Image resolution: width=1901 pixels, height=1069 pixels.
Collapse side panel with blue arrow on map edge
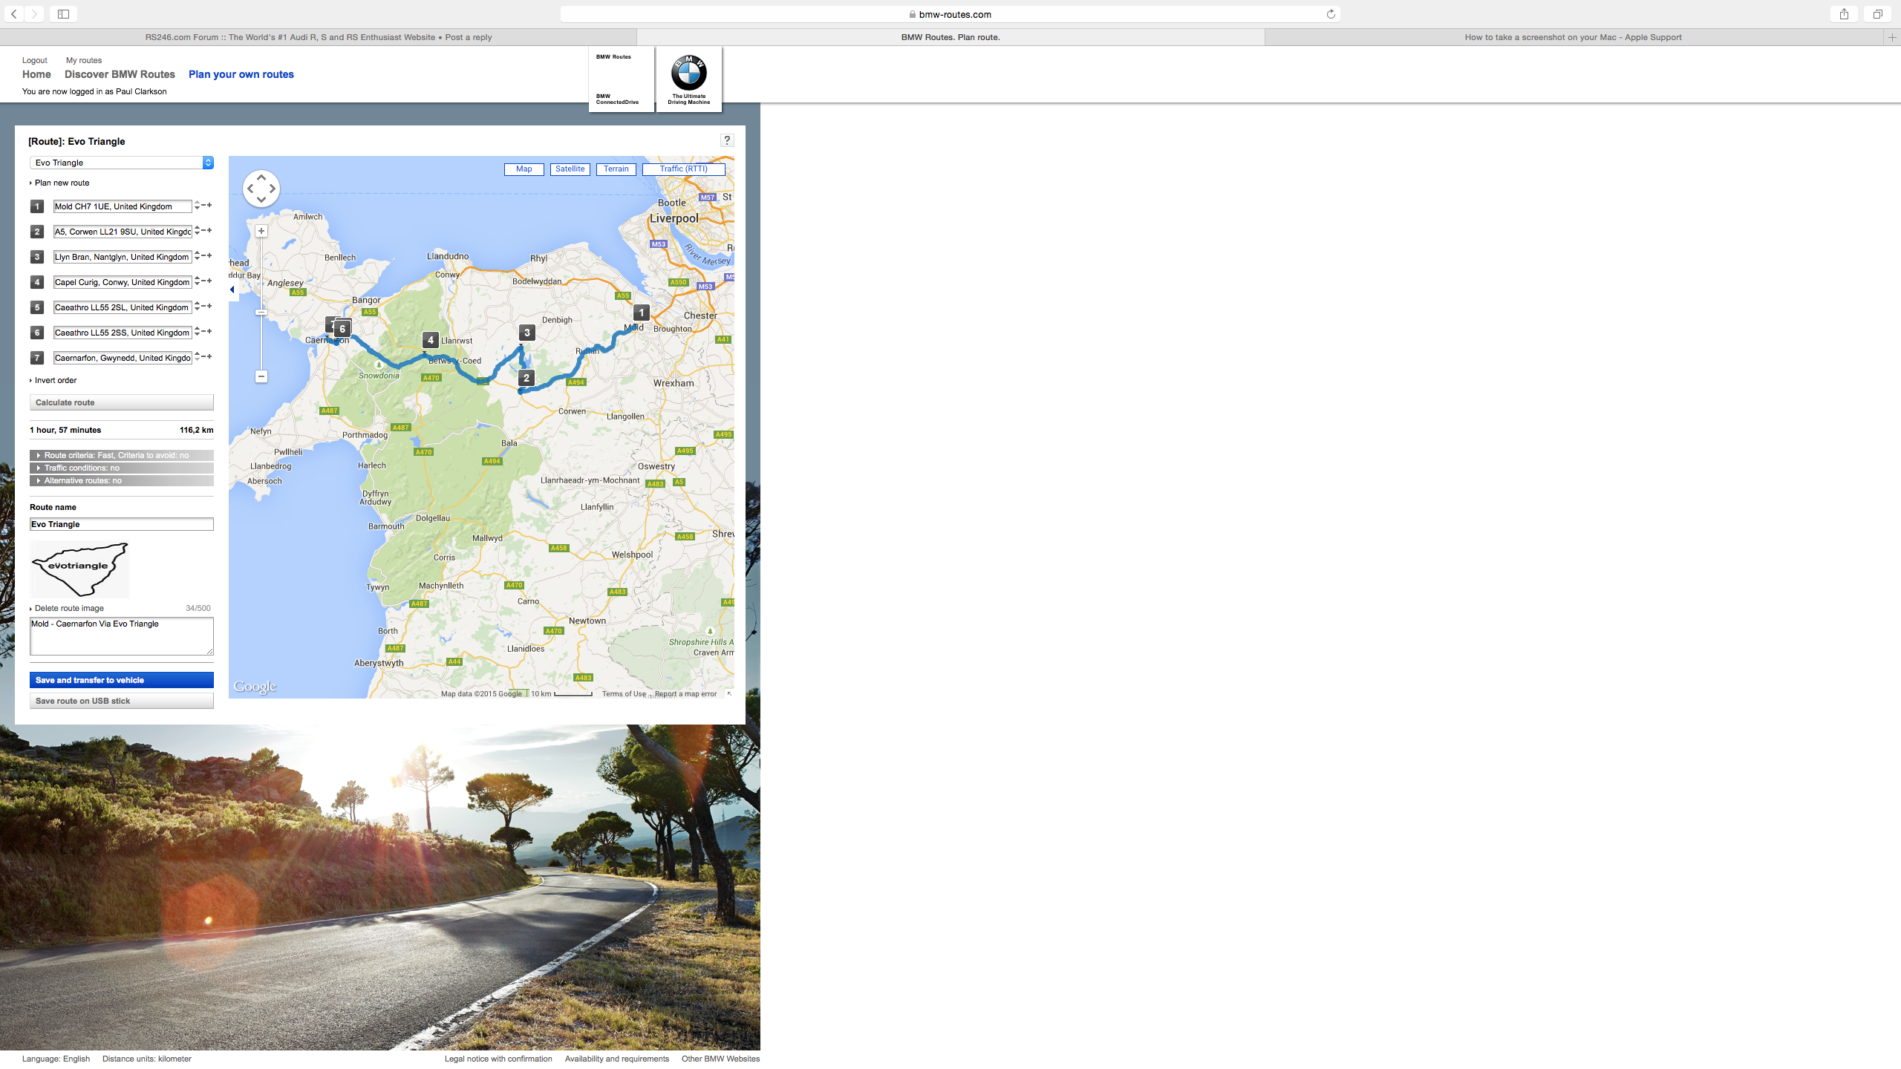232,290
